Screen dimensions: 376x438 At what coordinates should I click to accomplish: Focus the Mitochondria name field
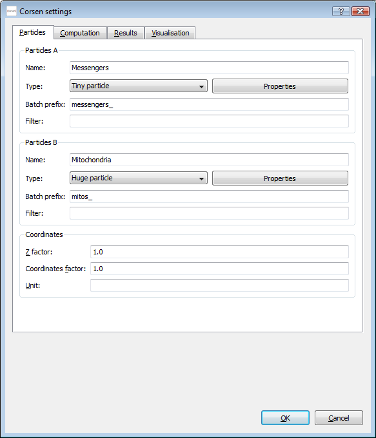pyautogui.click(x=209, y=160)
